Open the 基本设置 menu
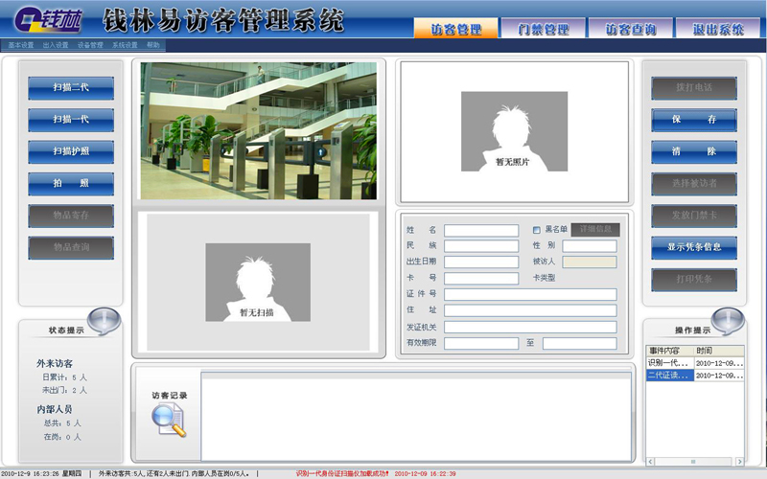Screen dimensions: 767x479 pyautogui.click(x=21, y=45)
